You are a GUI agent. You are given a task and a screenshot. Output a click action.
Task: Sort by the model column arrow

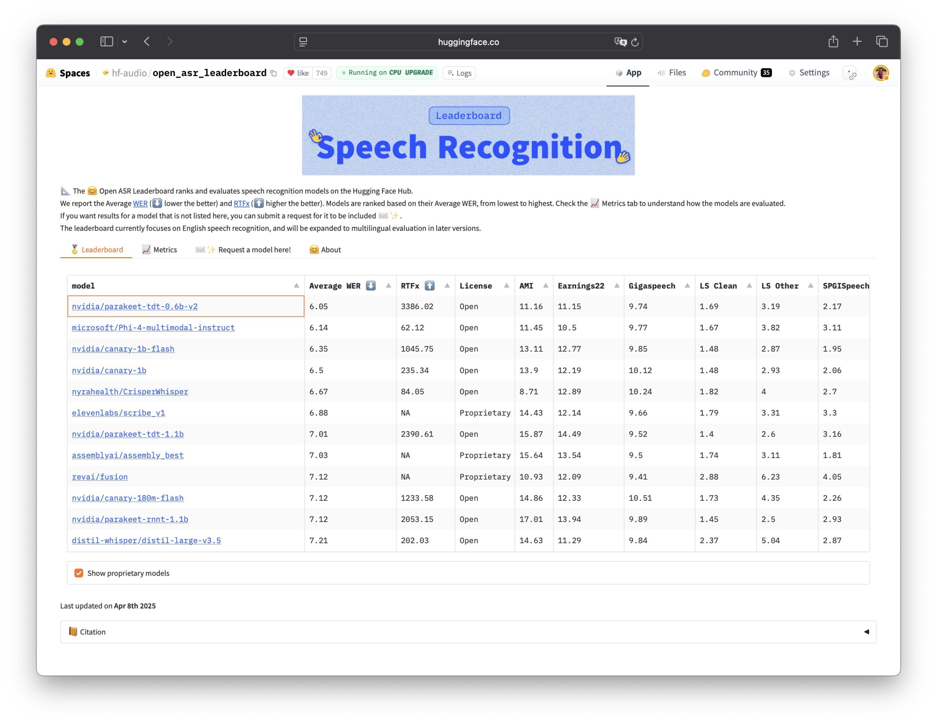click(296, 286)
